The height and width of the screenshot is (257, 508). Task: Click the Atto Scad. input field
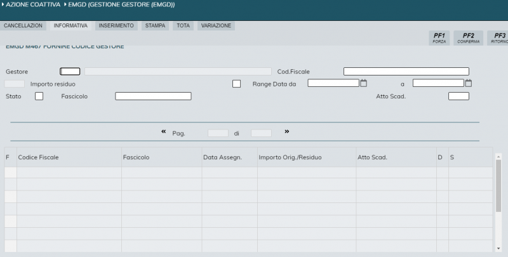[x=458, y=96]
